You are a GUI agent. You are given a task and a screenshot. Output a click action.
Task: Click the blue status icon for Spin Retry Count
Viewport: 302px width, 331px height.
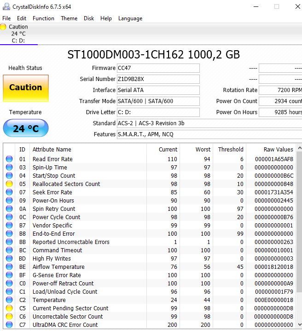[9, 209]
